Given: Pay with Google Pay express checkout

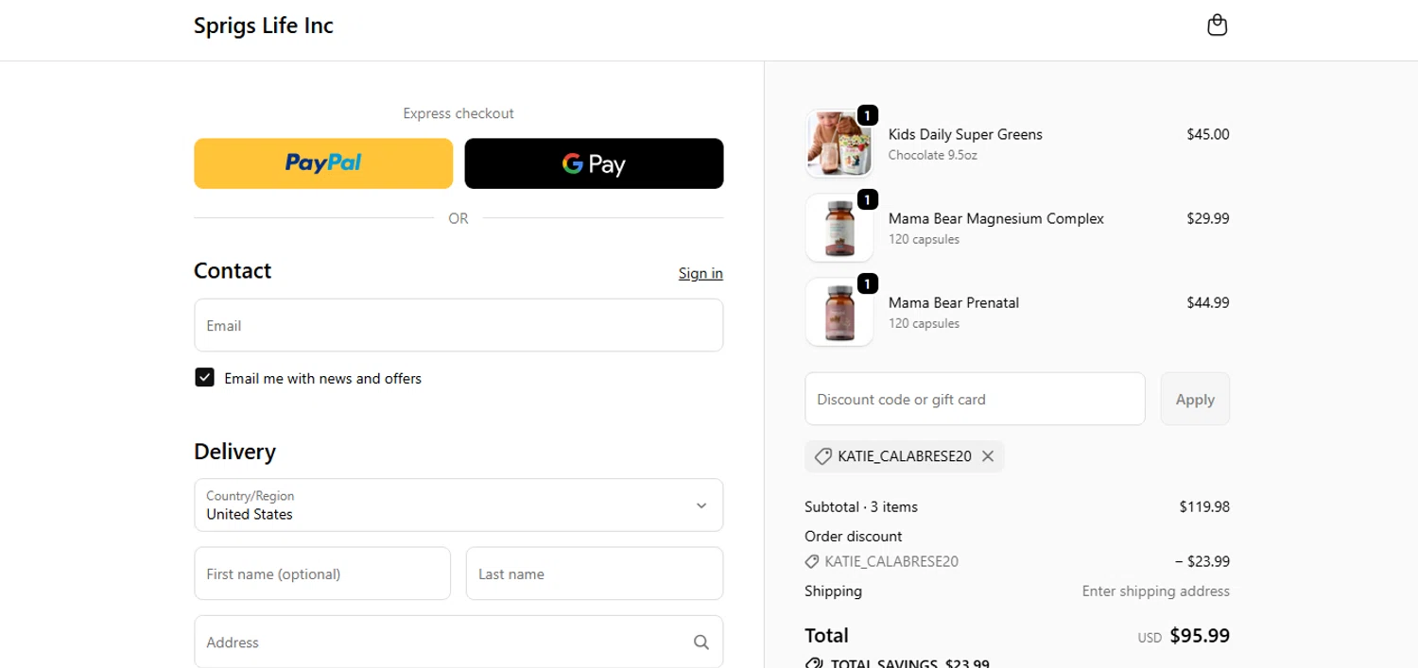Looking at the screenshot, I should pos(594,163).
